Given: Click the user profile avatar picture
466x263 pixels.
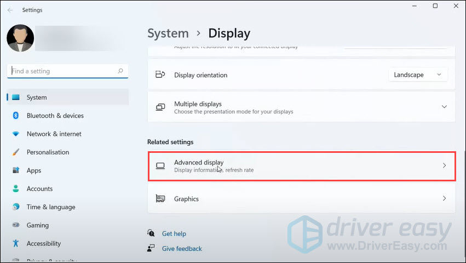Looking at the screenshot, I should [x=20, y=38].
